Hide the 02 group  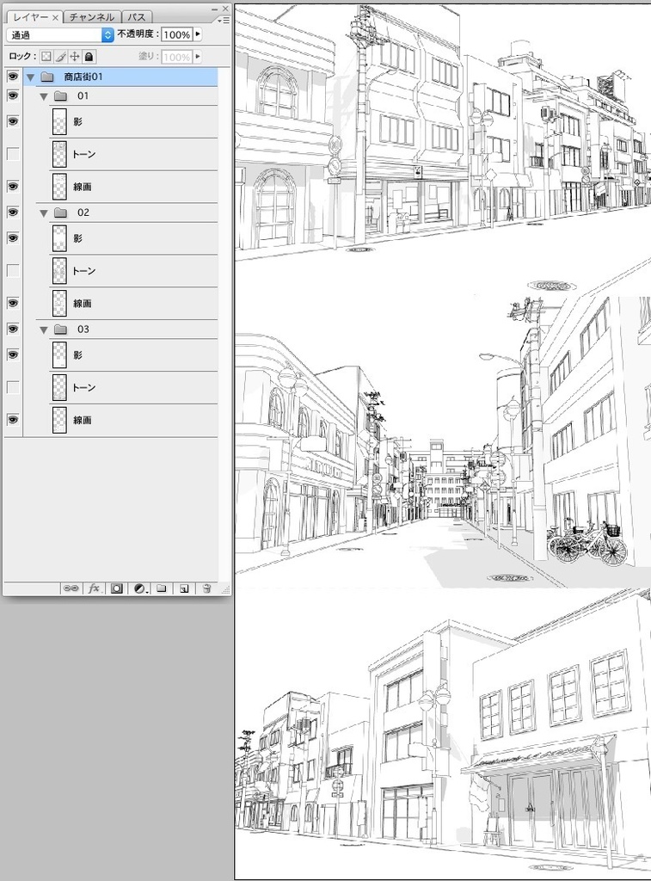point(13,213)
